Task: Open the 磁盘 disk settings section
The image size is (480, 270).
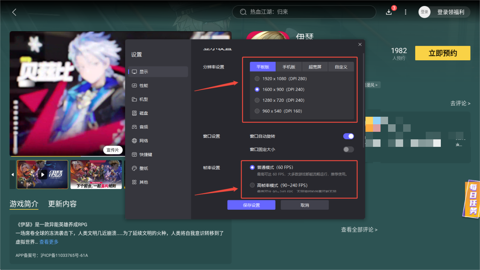Action: coord(158,113)
